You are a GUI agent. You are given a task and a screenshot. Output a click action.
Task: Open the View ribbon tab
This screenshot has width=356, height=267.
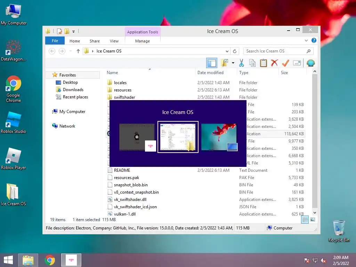click(114, 41)
